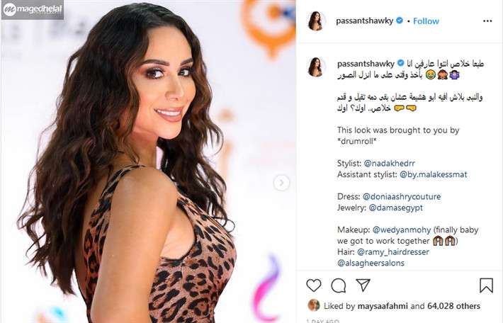
Task: Like the post with the heart icon
Action: [x=313, y=285]
